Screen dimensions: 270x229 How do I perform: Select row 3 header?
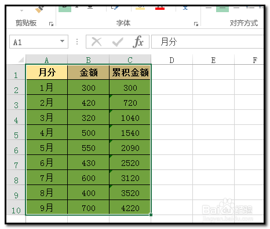(x=16, y=102)
